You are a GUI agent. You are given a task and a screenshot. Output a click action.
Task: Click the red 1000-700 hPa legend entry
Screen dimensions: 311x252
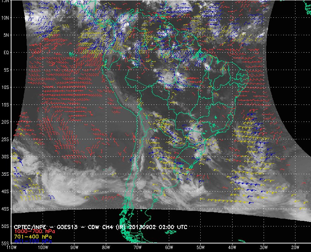34,232
